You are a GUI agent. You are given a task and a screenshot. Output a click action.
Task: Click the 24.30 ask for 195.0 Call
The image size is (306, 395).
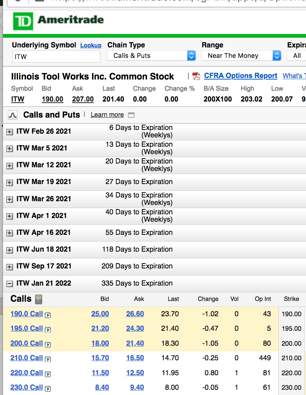coord(135,329)
